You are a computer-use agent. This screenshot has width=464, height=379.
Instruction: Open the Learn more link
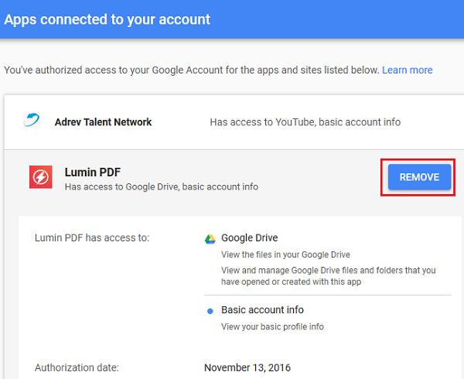click(408, 70)
